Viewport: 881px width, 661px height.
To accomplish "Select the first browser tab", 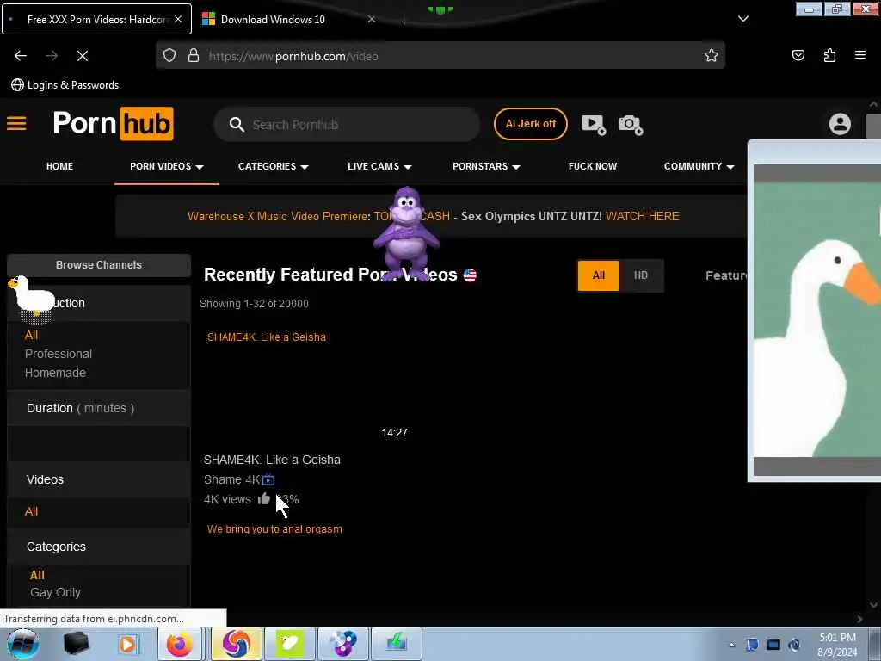I will tap(97, 19).
